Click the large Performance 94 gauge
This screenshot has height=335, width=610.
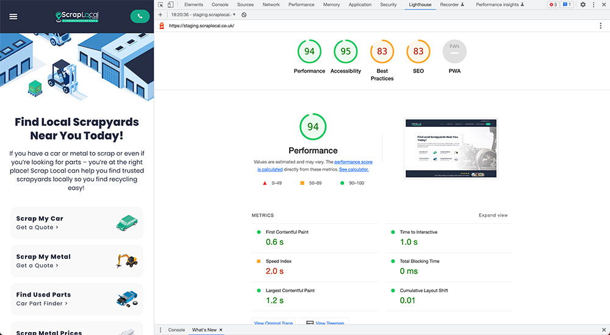tap(313, 127)
